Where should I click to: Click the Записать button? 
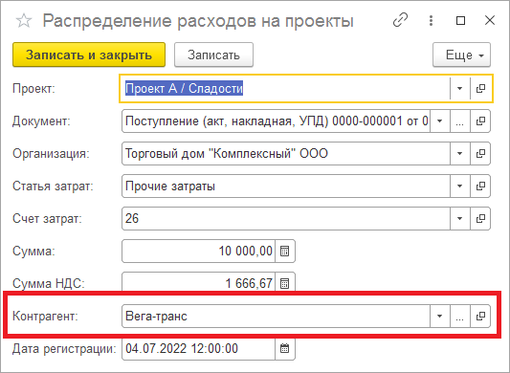(213, 55)
